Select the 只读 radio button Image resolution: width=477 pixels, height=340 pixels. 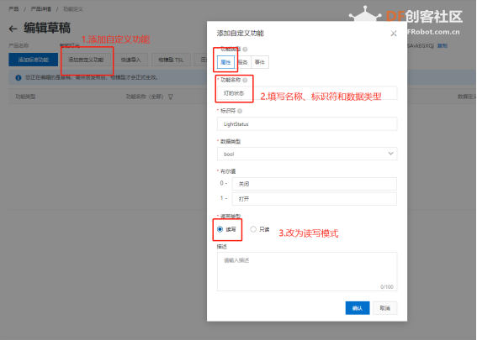[253, 229]
